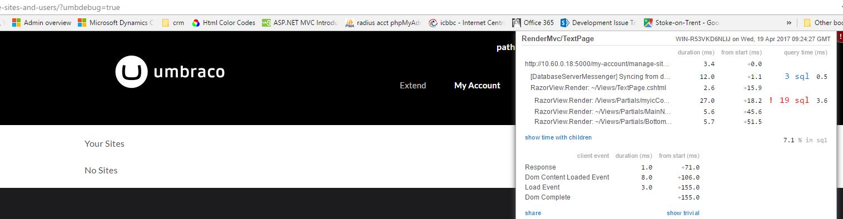Open the Other bookmarks folder
The width and height of the screenshot is (843, 219).
tap(823, 23)
